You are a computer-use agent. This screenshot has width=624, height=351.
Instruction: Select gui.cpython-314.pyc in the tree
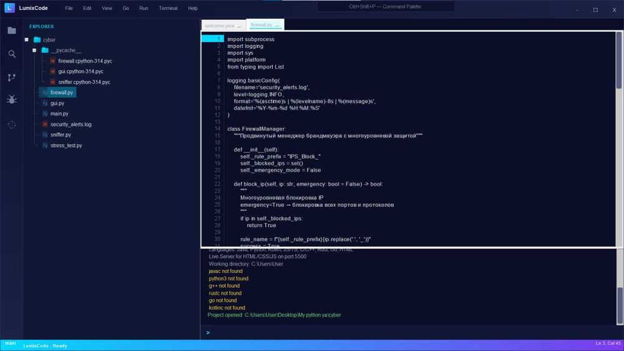tap(80, 72)
